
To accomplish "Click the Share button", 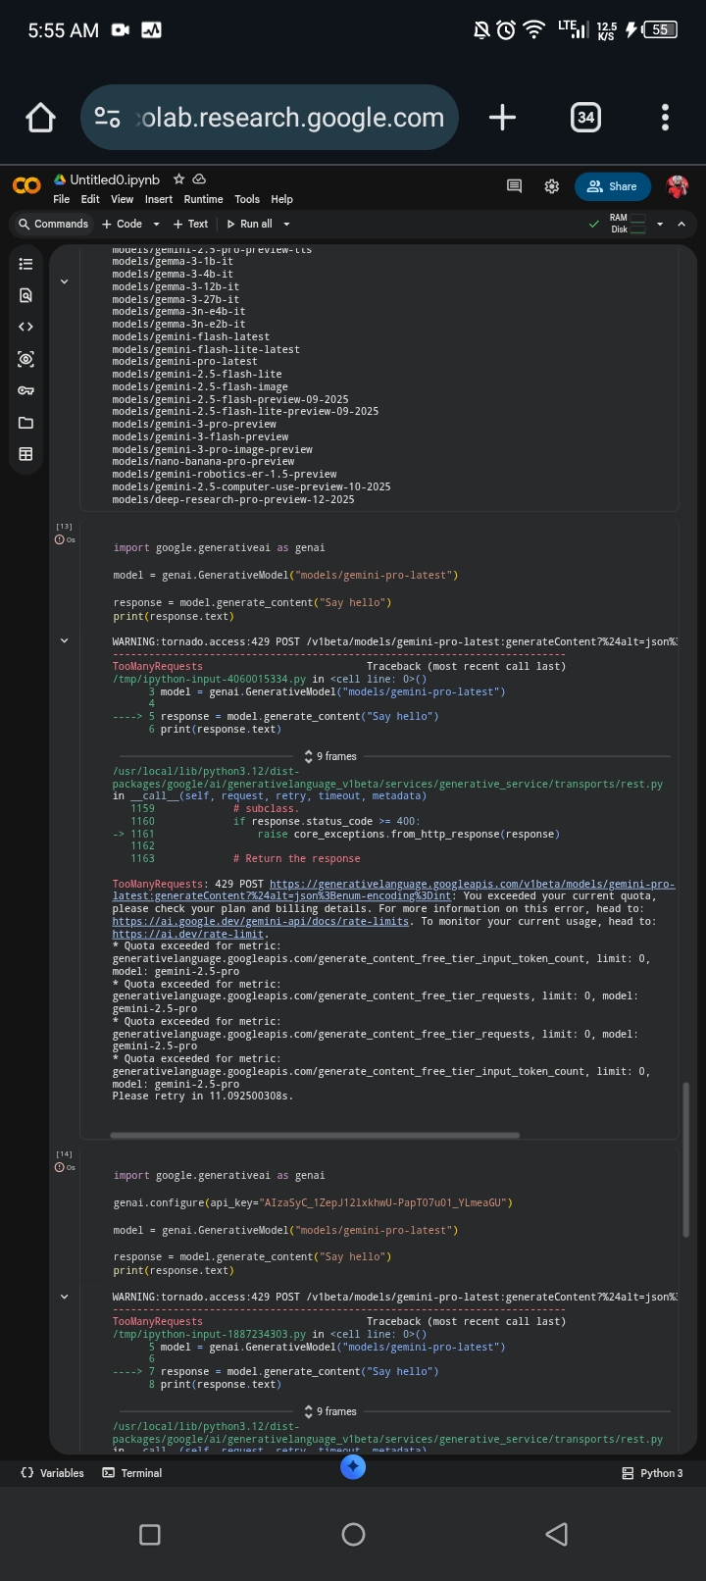I will click(x=613, y=186).
